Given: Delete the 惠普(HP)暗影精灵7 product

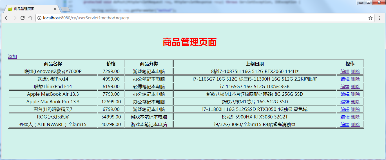Looking at the screenshot, I should (x=355, y=109).
